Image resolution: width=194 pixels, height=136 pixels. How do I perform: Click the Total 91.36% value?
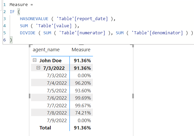(82, 128)
